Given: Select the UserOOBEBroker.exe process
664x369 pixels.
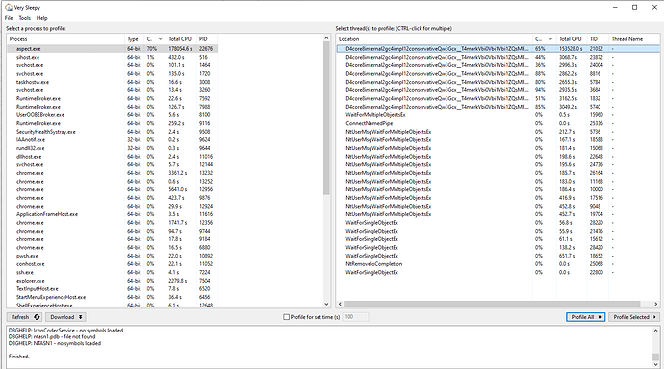Looking at the screenshot, I should [113, 115].
